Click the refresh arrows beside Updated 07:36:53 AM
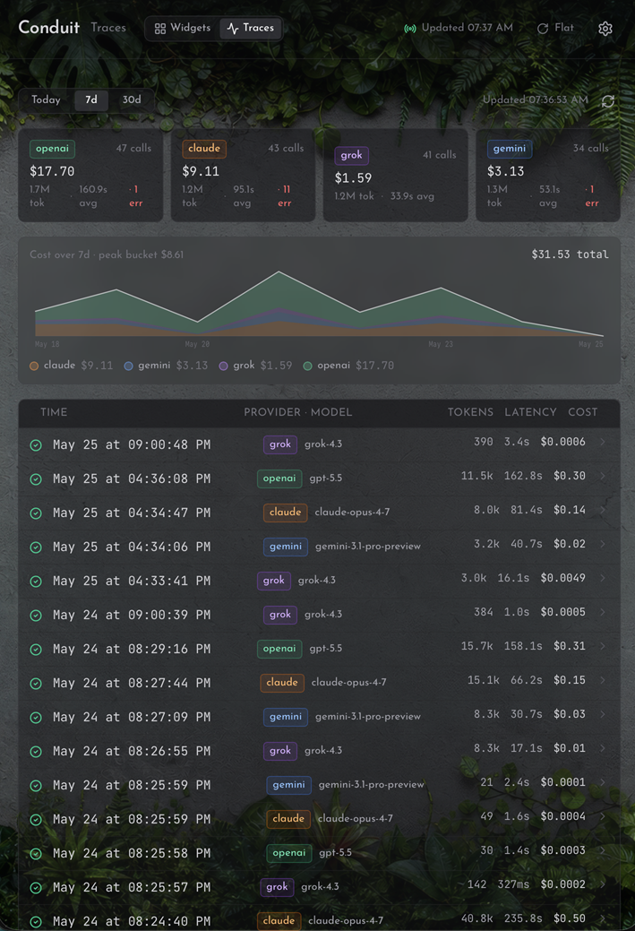635x931 pixels. point(608,101)
